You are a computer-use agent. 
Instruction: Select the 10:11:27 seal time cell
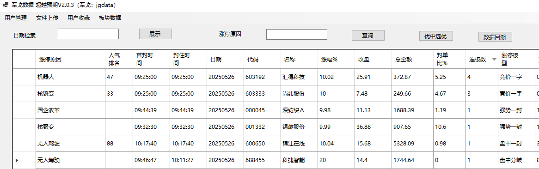[188, 160]
